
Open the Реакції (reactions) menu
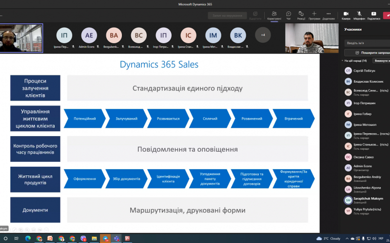[x=301, y=16]
